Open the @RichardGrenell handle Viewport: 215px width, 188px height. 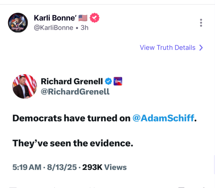click(x=75, y=92)
